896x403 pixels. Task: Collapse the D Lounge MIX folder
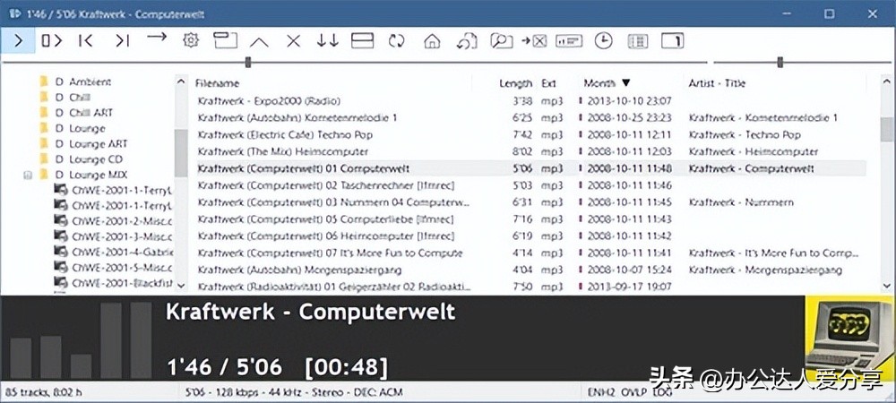(x=28, y=176)
